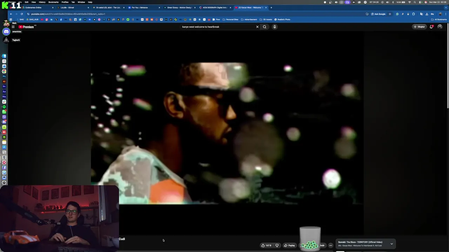Screen dimensions: 449x252
Task: Switch to the ACM SIGGRAPH Digital Arts tab
Action: point(215,7)
